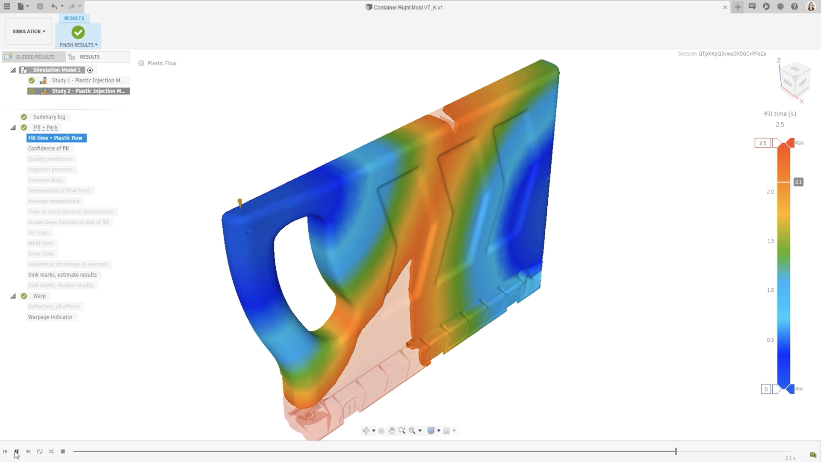
Task: Toggle Simulation Model 1 active radio button
Action: pos(90,70)
